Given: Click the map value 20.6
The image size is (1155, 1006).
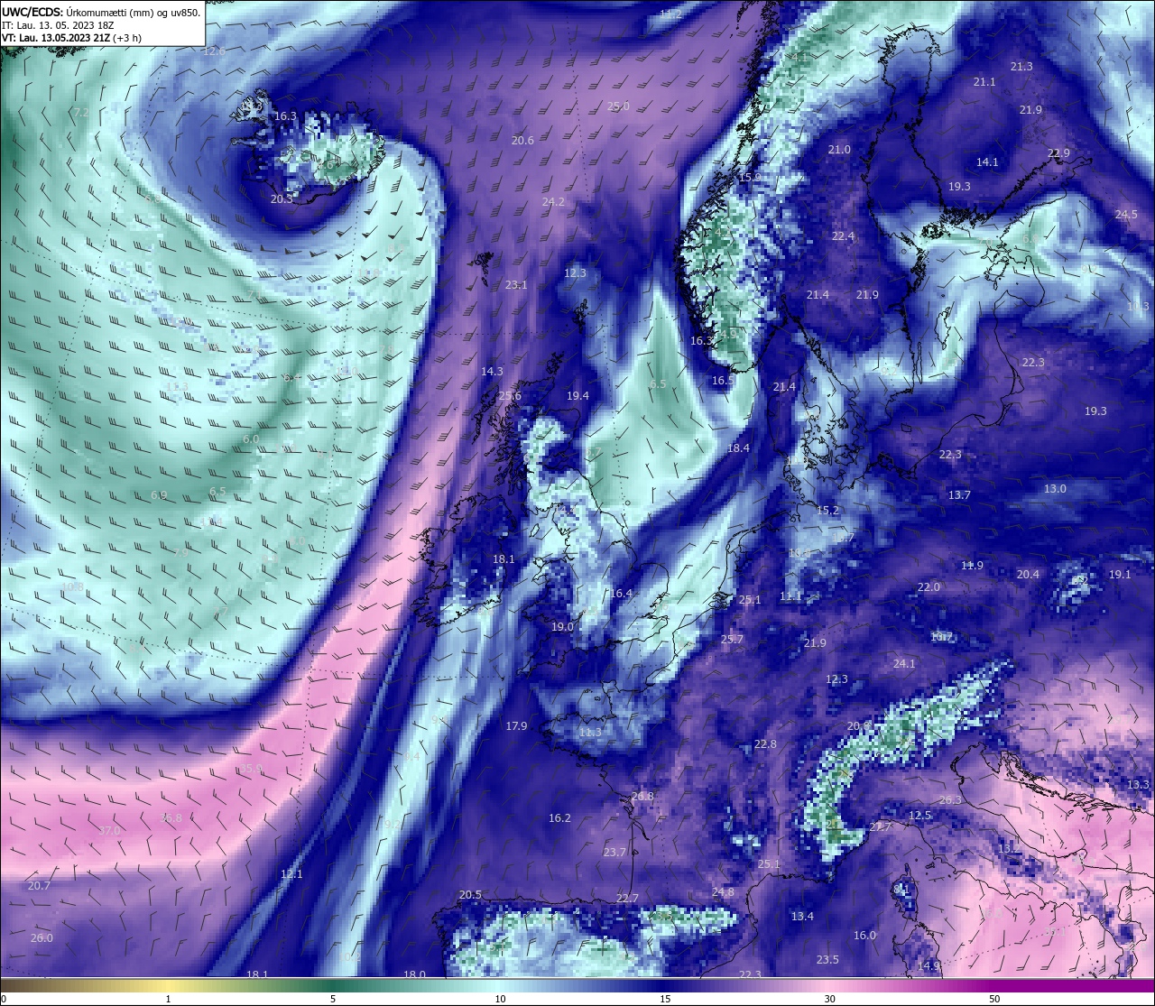Looking at the screenshot, I should click(x=522, y=141).
